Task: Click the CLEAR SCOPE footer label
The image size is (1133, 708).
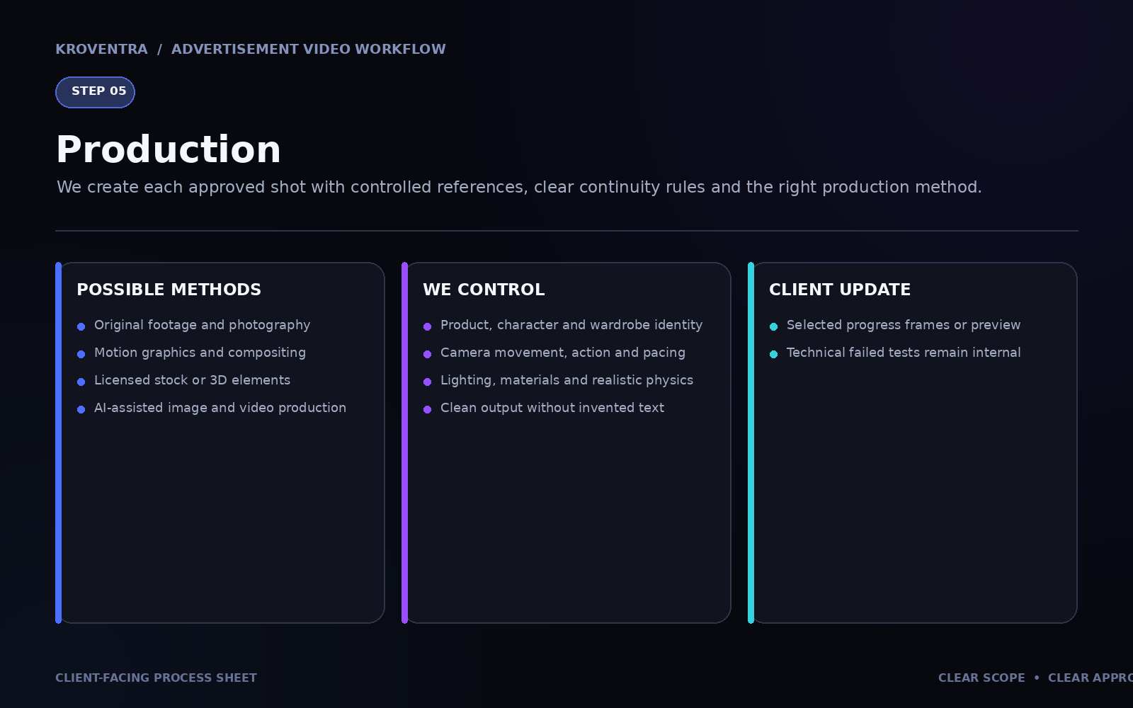Action: point(981,678)
